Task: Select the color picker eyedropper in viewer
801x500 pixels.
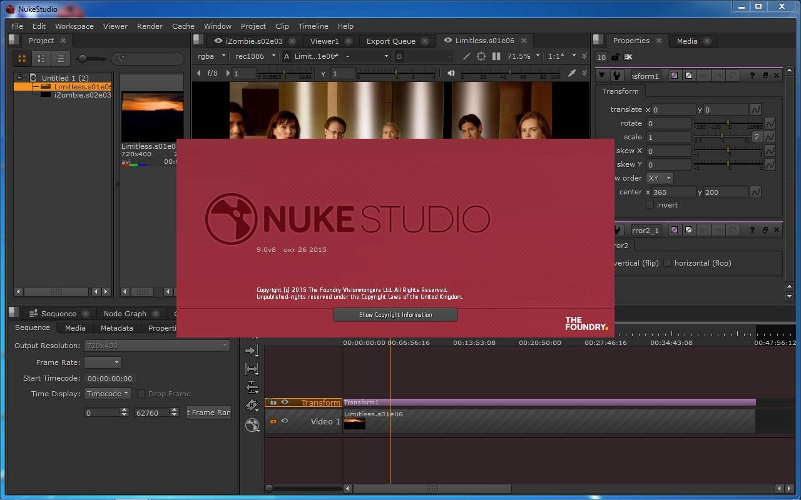Action: 571,73
